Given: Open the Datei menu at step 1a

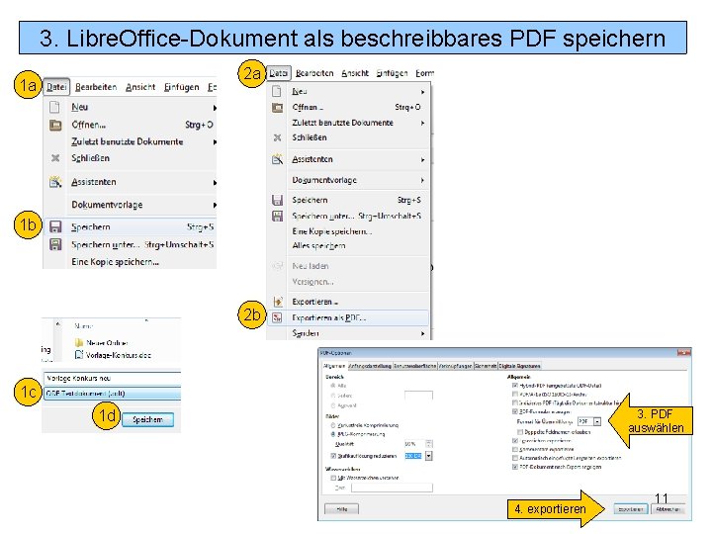Looking at the screenshot, I should pos(56,87).
